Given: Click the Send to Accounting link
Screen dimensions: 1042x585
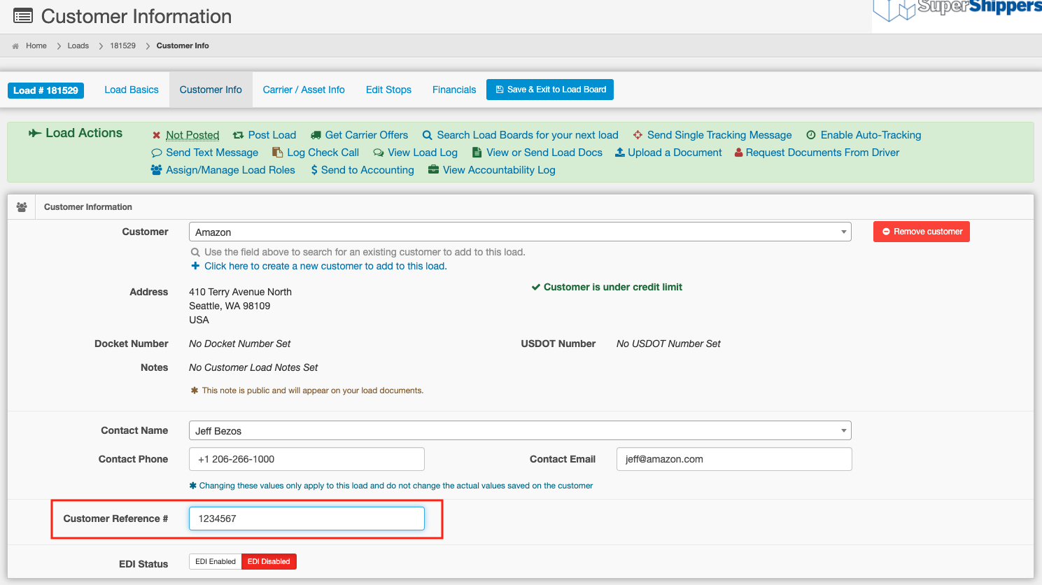Looking at the screenshot, I should pos(367,170).
